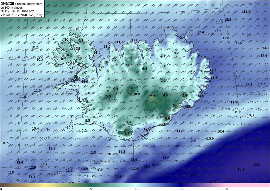Click the map value '12.8'
270x191 pixels.
[x=135, y=168]
